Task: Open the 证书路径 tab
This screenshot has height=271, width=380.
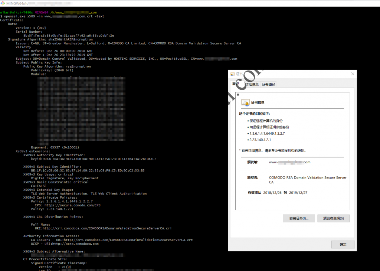Action: pos(268,84)
